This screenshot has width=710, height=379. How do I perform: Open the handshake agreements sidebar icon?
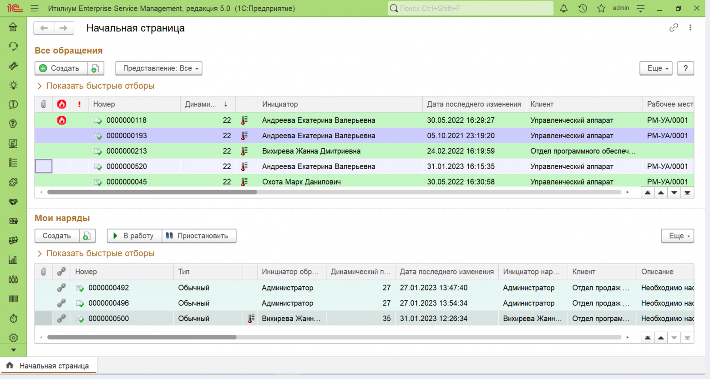click(x=13, y=202)
